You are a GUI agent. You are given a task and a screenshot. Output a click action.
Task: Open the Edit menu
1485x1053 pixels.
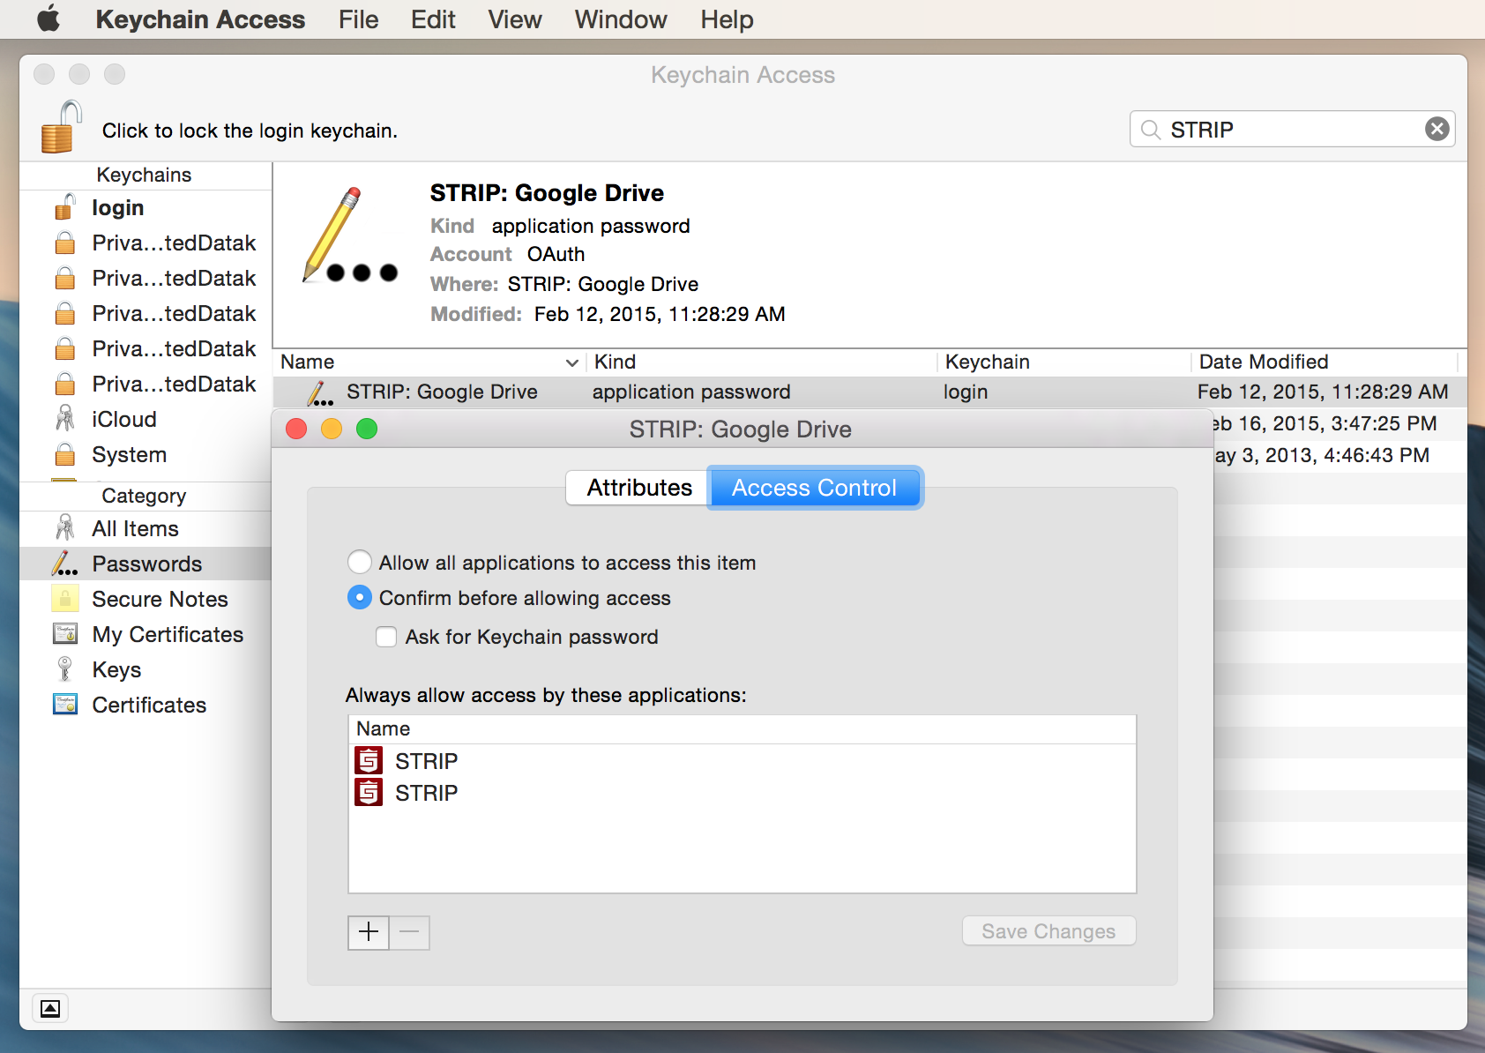433,19
